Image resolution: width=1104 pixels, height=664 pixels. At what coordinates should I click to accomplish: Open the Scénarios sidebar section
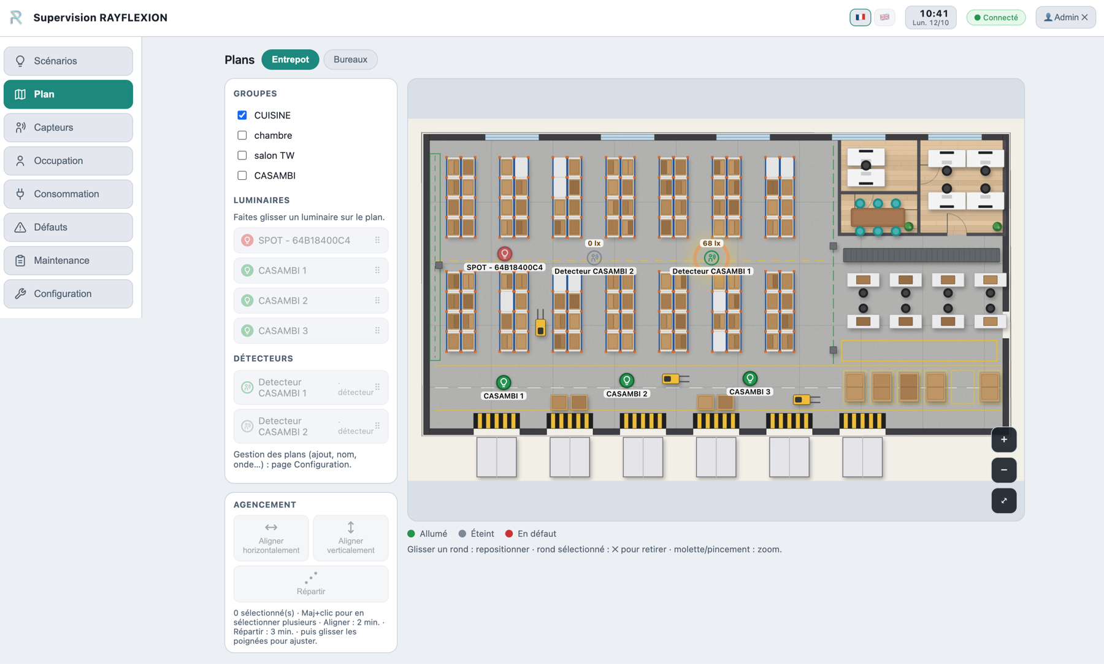(68, 61)
